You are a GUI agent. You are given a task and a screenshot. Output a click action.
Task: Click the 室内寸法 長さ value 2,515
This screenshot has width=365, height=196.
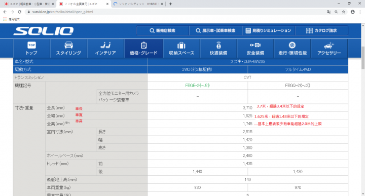247,132
